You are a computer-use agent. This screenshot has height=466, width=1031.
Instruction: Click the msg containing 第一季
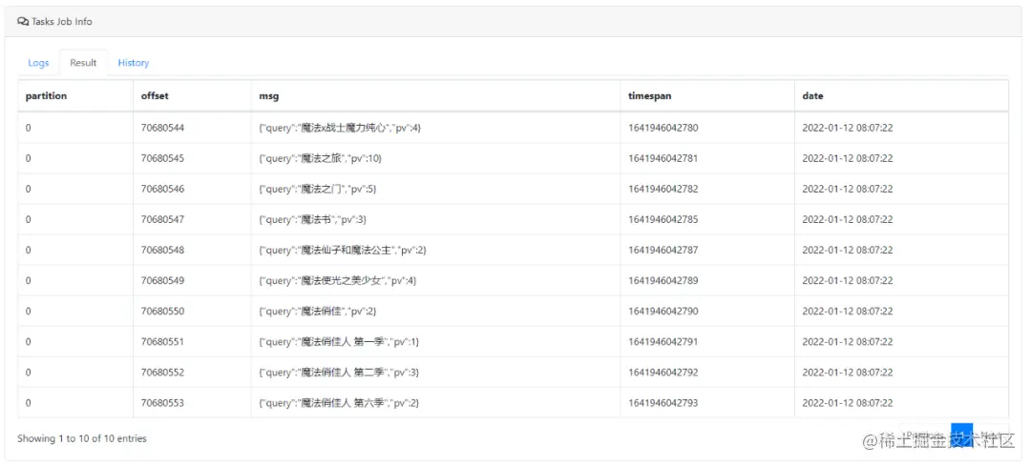click(x=339, y=341)
